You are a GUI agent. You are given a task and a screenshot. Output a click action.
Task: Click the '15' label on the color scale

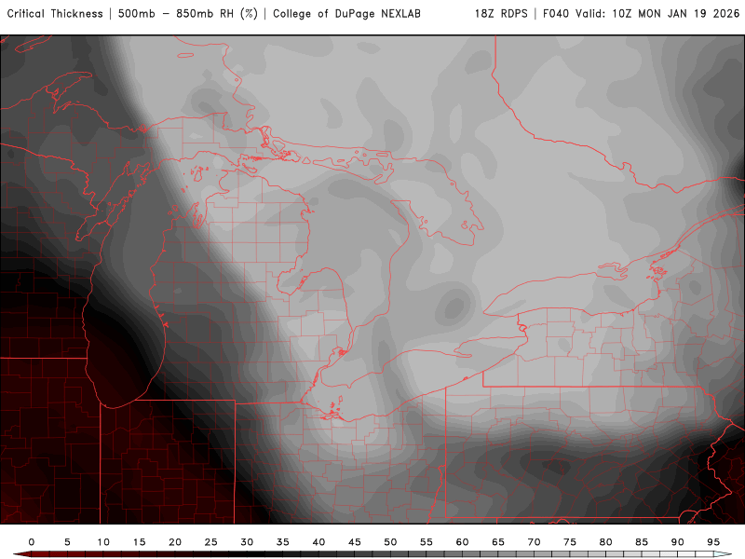pos(139,542)
